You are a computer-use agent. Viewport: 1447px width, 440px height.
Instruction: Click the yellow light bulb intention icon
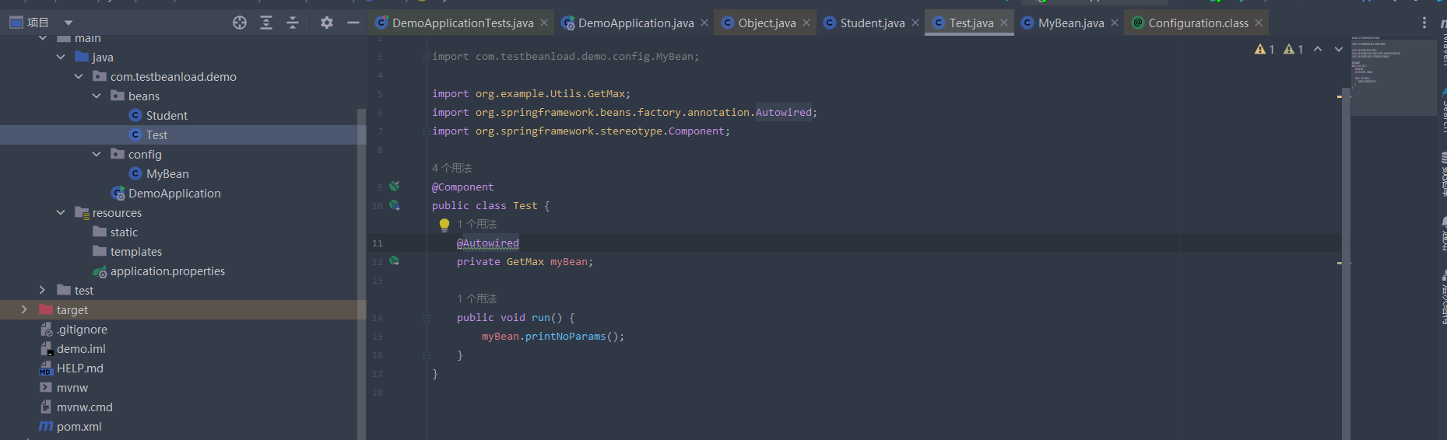(444, 225)
